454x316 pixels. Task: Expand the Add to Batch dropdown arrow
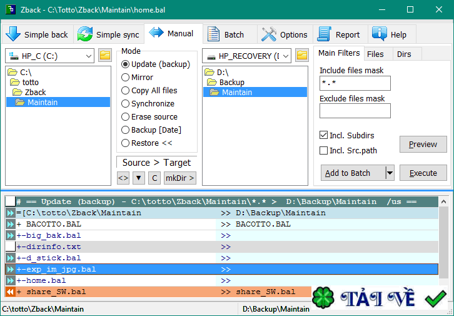point(390,173)
